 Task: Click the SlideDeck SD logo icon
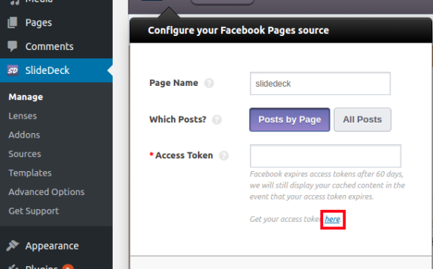[13, 70]
